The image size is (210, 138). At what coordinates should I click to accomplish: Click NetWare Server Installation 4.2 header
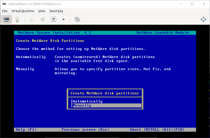55,33
